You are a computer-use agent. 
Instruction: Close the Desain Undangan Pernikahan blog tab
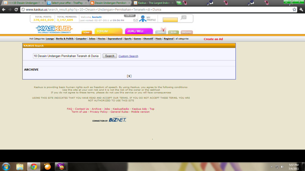(x=129, y=3)
